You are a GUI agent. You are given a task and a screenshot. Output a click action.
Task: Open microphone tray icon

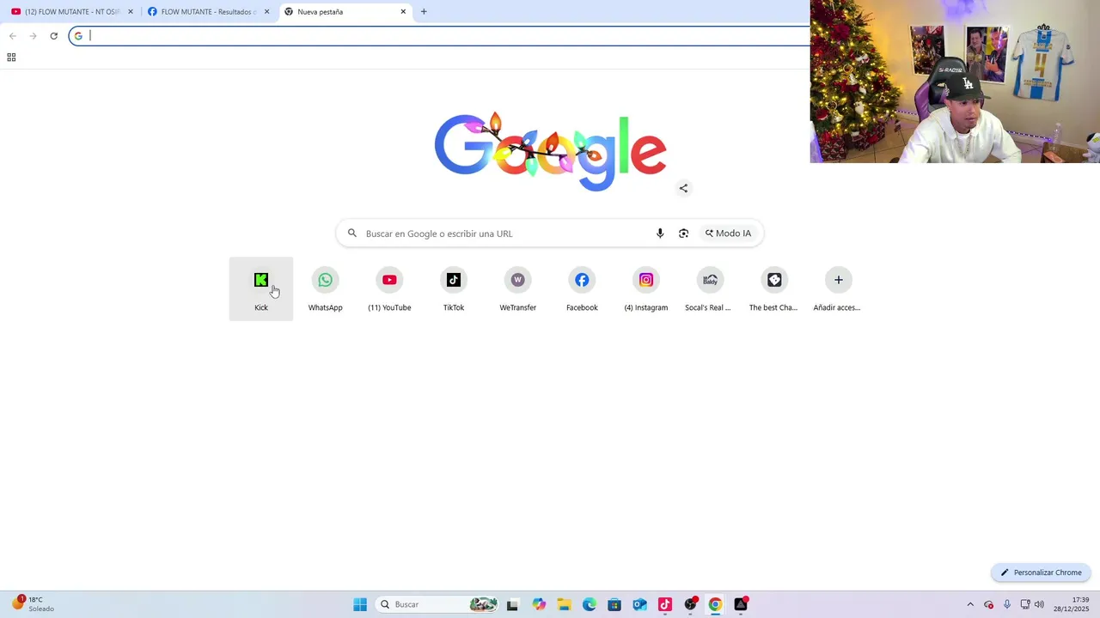[x=1007, y=604]
